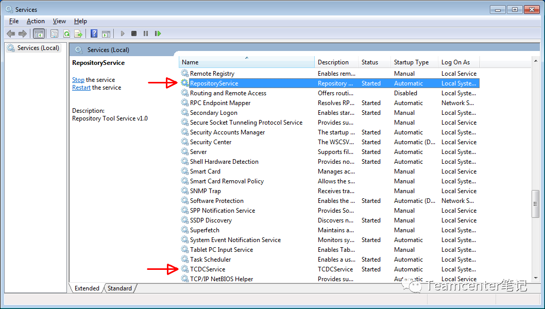This screenshot has width=545, height=309.
Task: Click the Export List toolbar icon
Action: pos(78,33)
